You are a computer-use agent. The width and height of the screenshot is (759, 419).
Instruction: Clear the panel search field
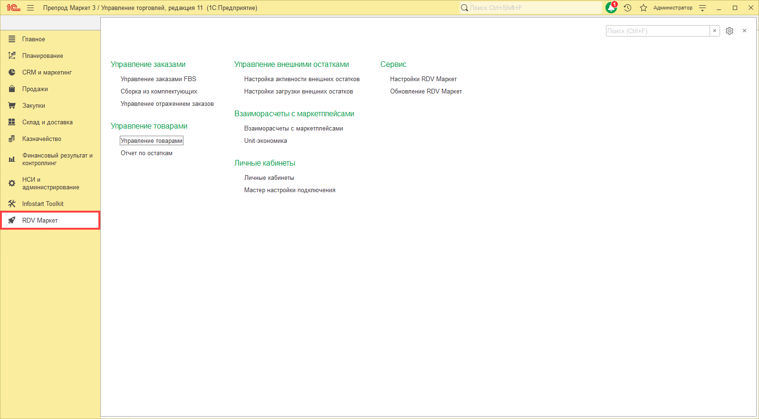(714, 31)
